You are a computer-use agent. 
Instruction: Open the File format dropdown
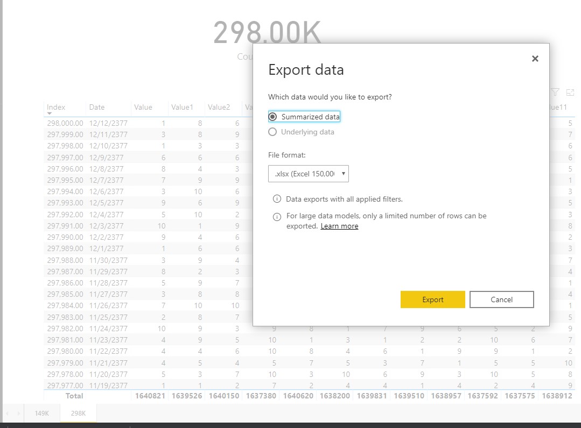pos(309,174)
